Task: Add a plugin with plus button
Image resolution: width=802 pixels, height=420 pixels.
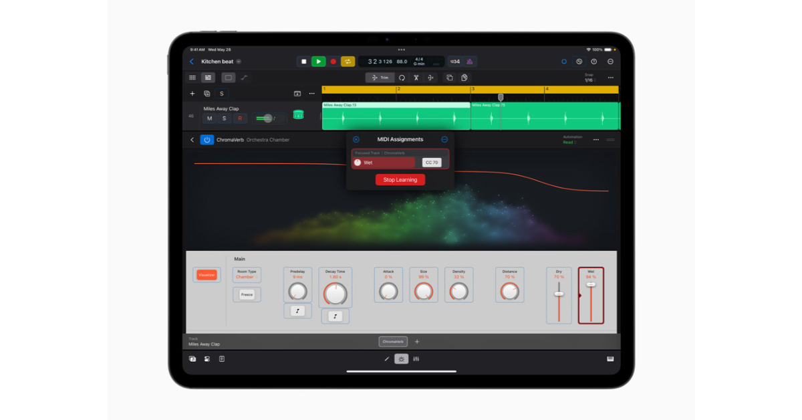Action: click(x=417, y=342)
